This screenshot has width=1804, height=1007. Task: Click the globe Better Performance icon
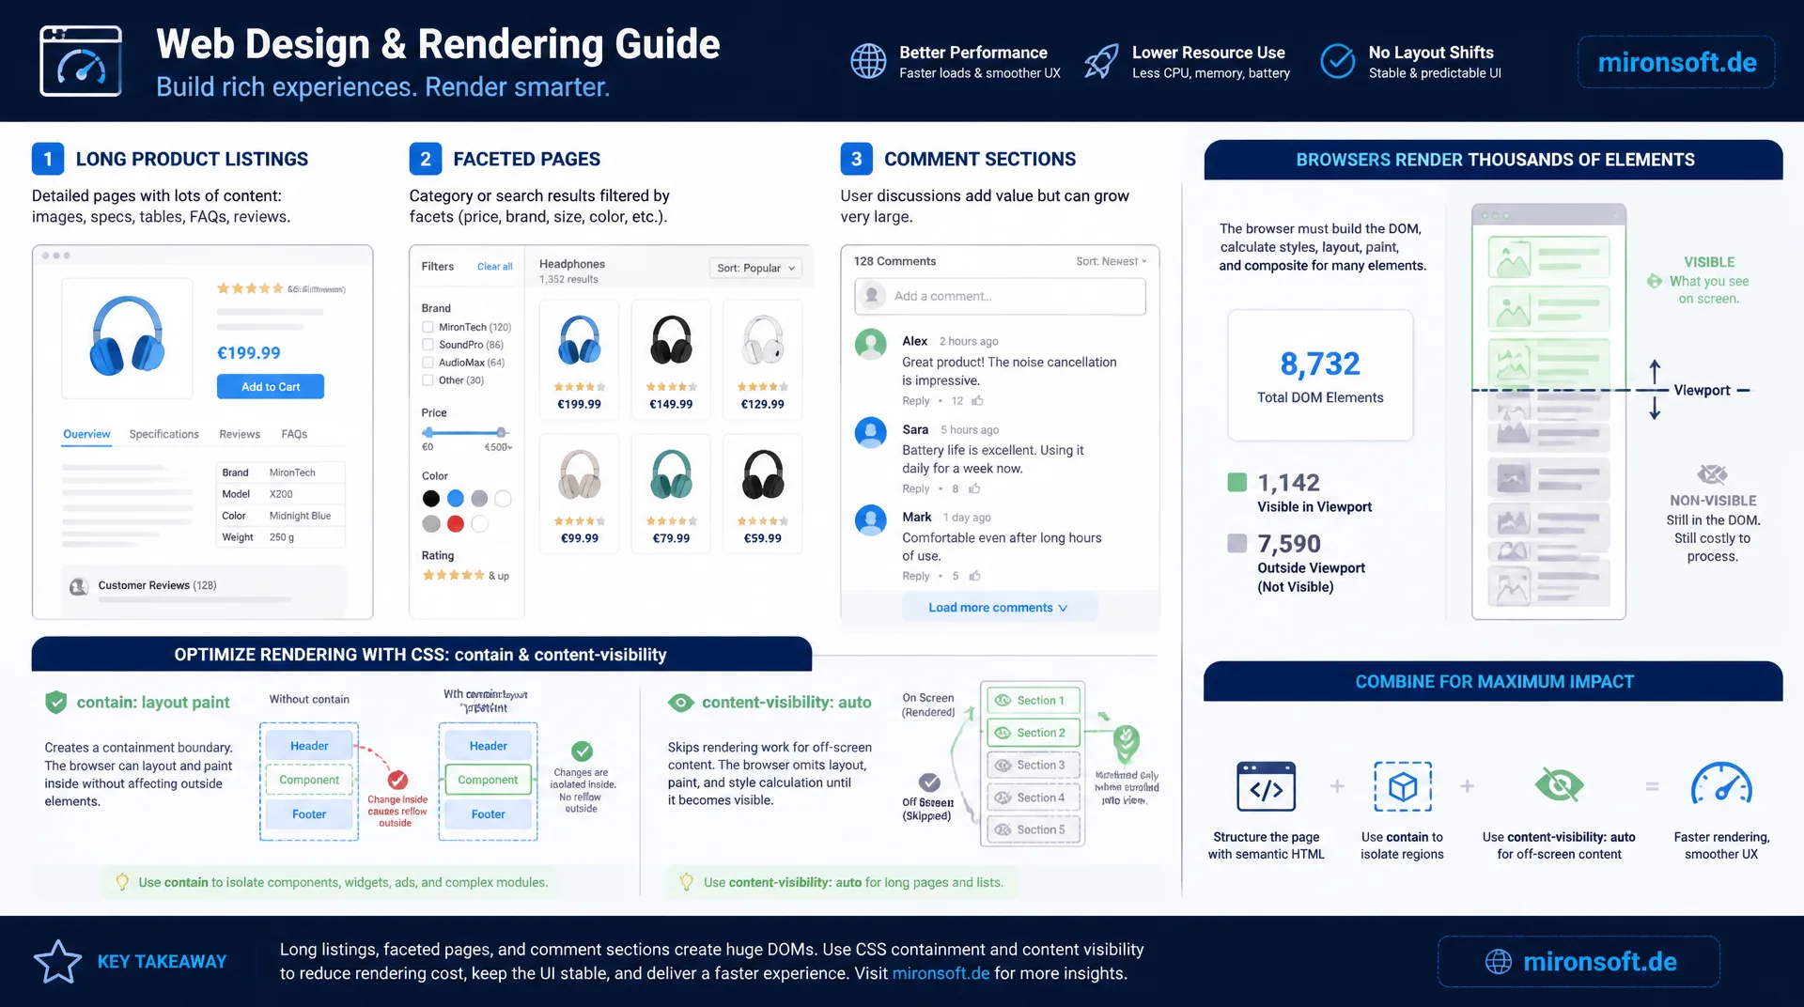[x=868, y=61]
